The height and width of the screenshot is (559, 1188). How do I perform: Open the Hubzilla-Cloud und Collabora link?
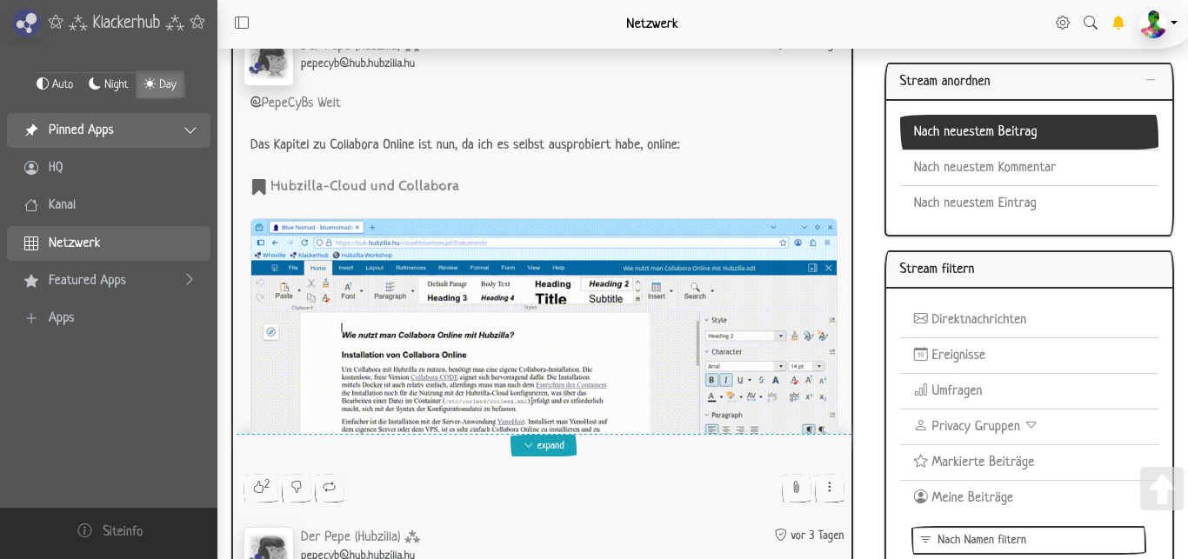364,186
